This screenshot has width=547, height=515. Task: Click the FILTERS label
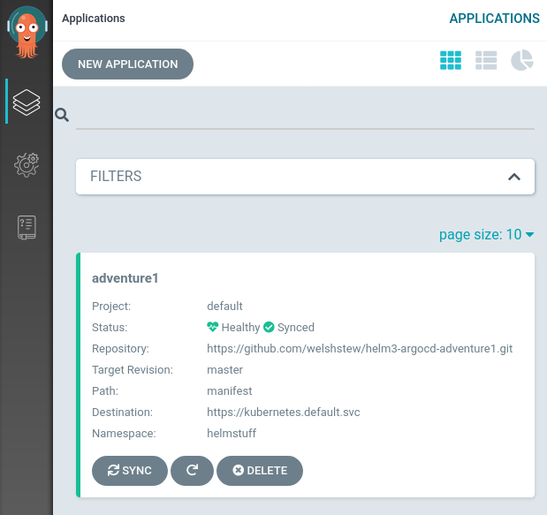(x=116, y=177)
